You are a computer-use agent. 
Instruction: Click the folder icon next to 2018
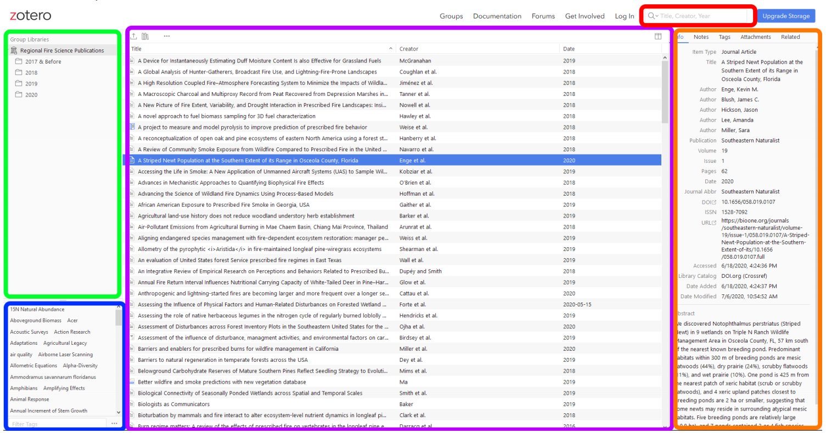click(x=19, y=72)
